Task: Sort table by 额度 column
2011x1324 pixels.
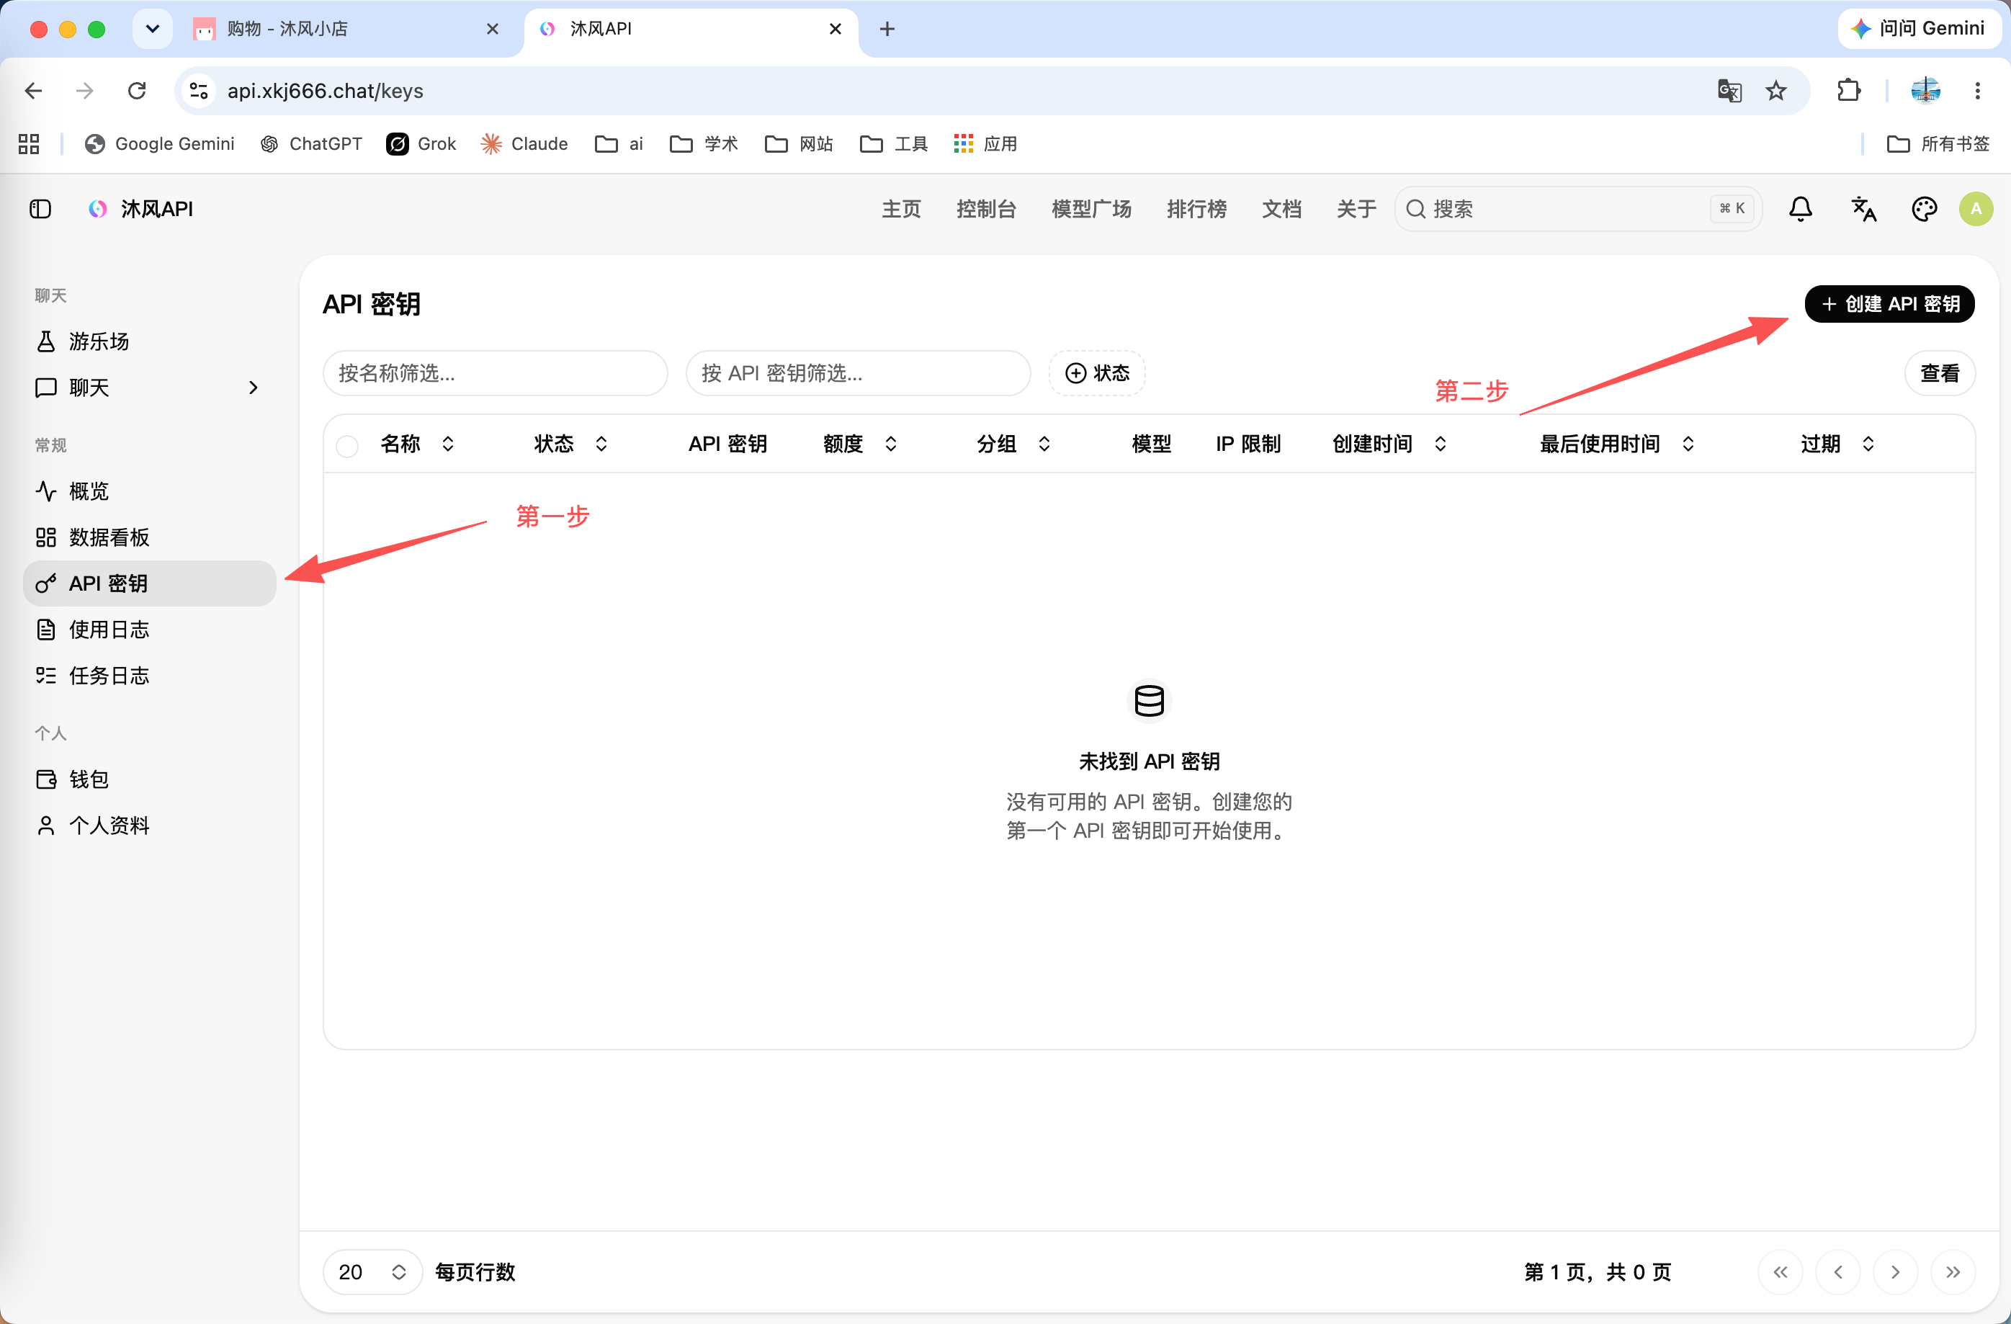Action: 860,444
